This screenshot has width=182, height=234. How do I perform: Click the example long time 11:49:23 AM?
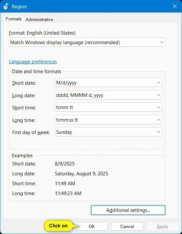pyautogui.click(x=68, y=193)
